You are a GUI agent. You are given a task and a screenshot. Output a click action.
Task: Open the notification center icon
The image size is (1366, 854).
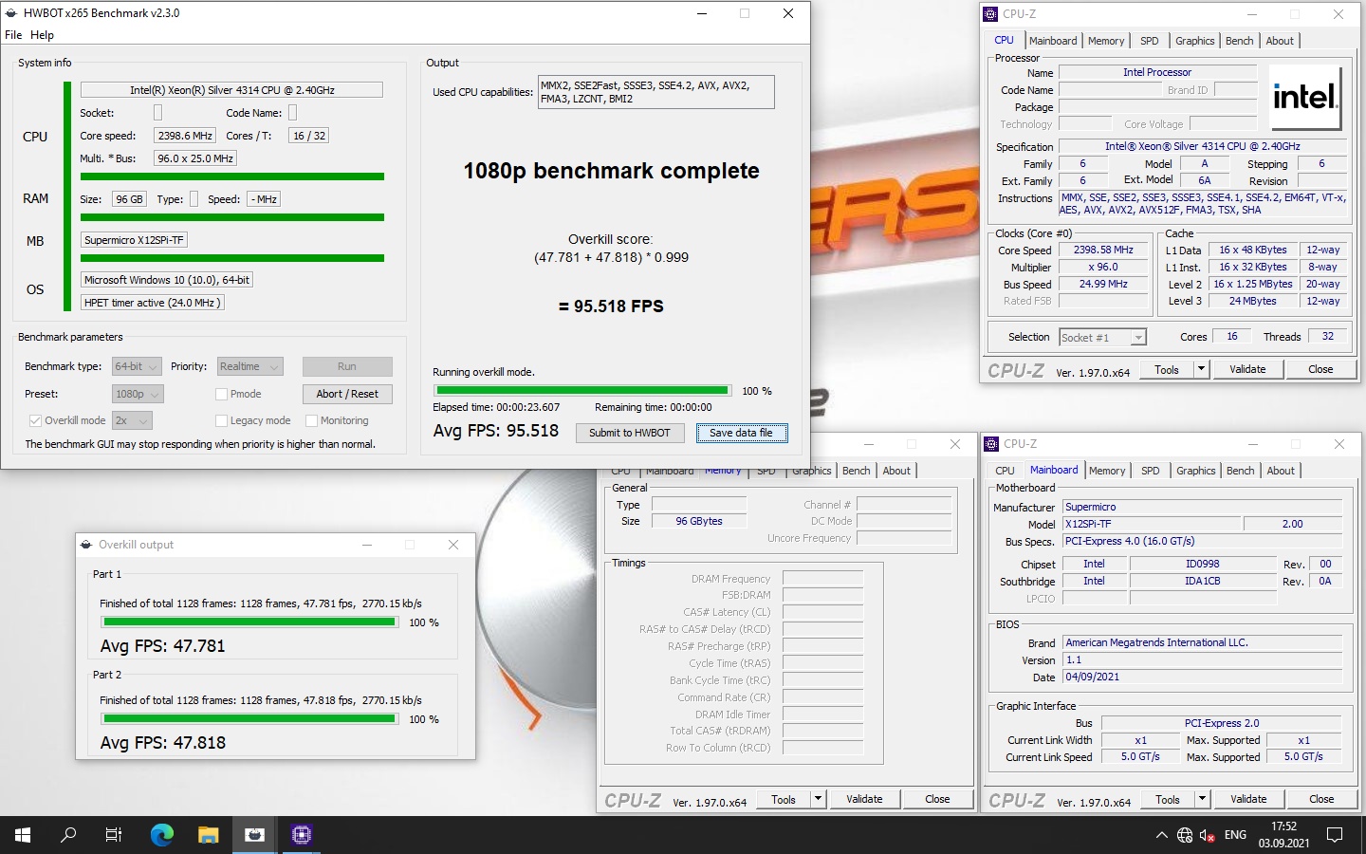point(1335,835)
